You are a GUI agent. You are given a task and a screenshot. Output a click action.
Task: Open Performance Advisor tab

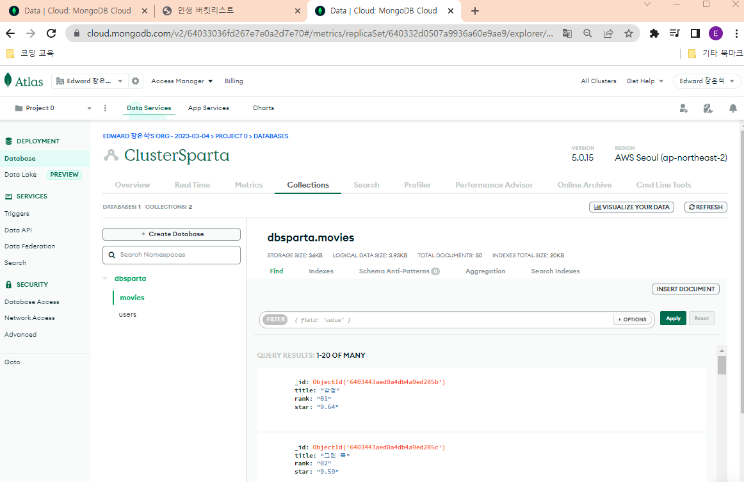click(494, 185)
